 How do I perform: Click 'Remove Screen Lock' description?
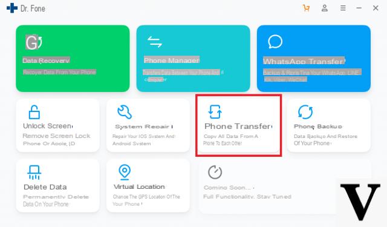[56, 136]
